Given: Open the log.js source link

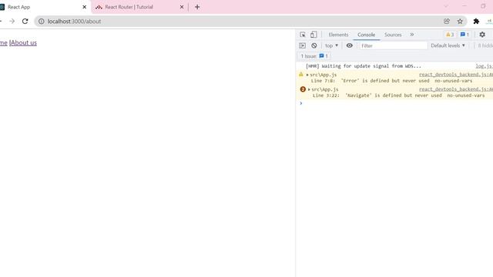Looking at the screenshot, I should coord(485,66).
